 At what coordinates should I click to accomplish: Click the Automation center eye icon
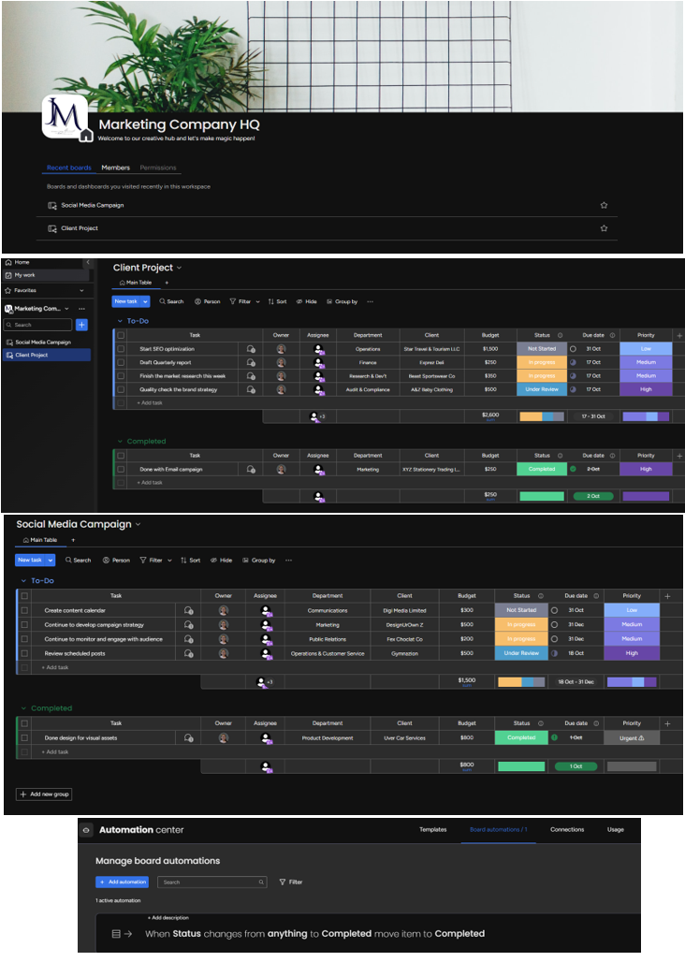click(86, 830)
